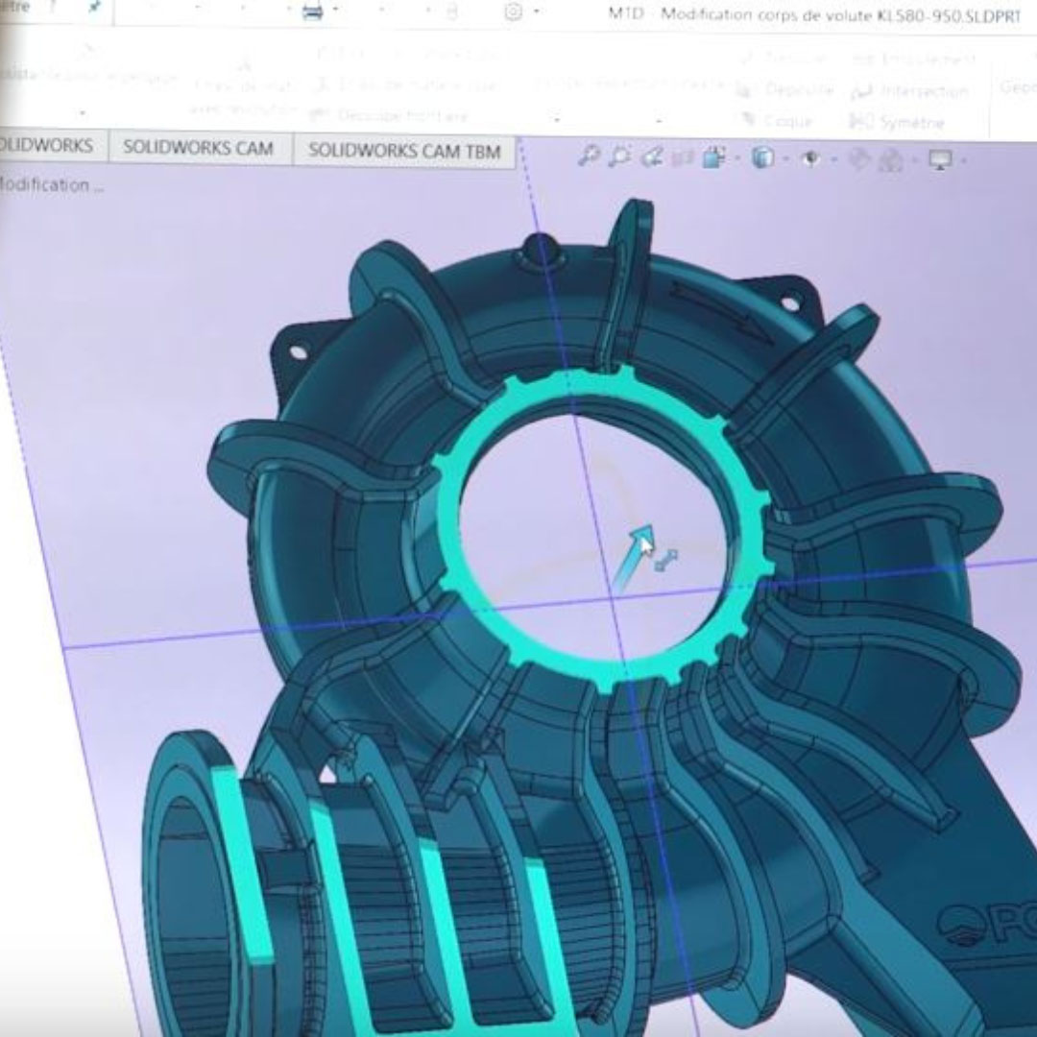Click the Apply Scene icon
The height and width of the screenshot is (1037, 1037).
(892, 160)
